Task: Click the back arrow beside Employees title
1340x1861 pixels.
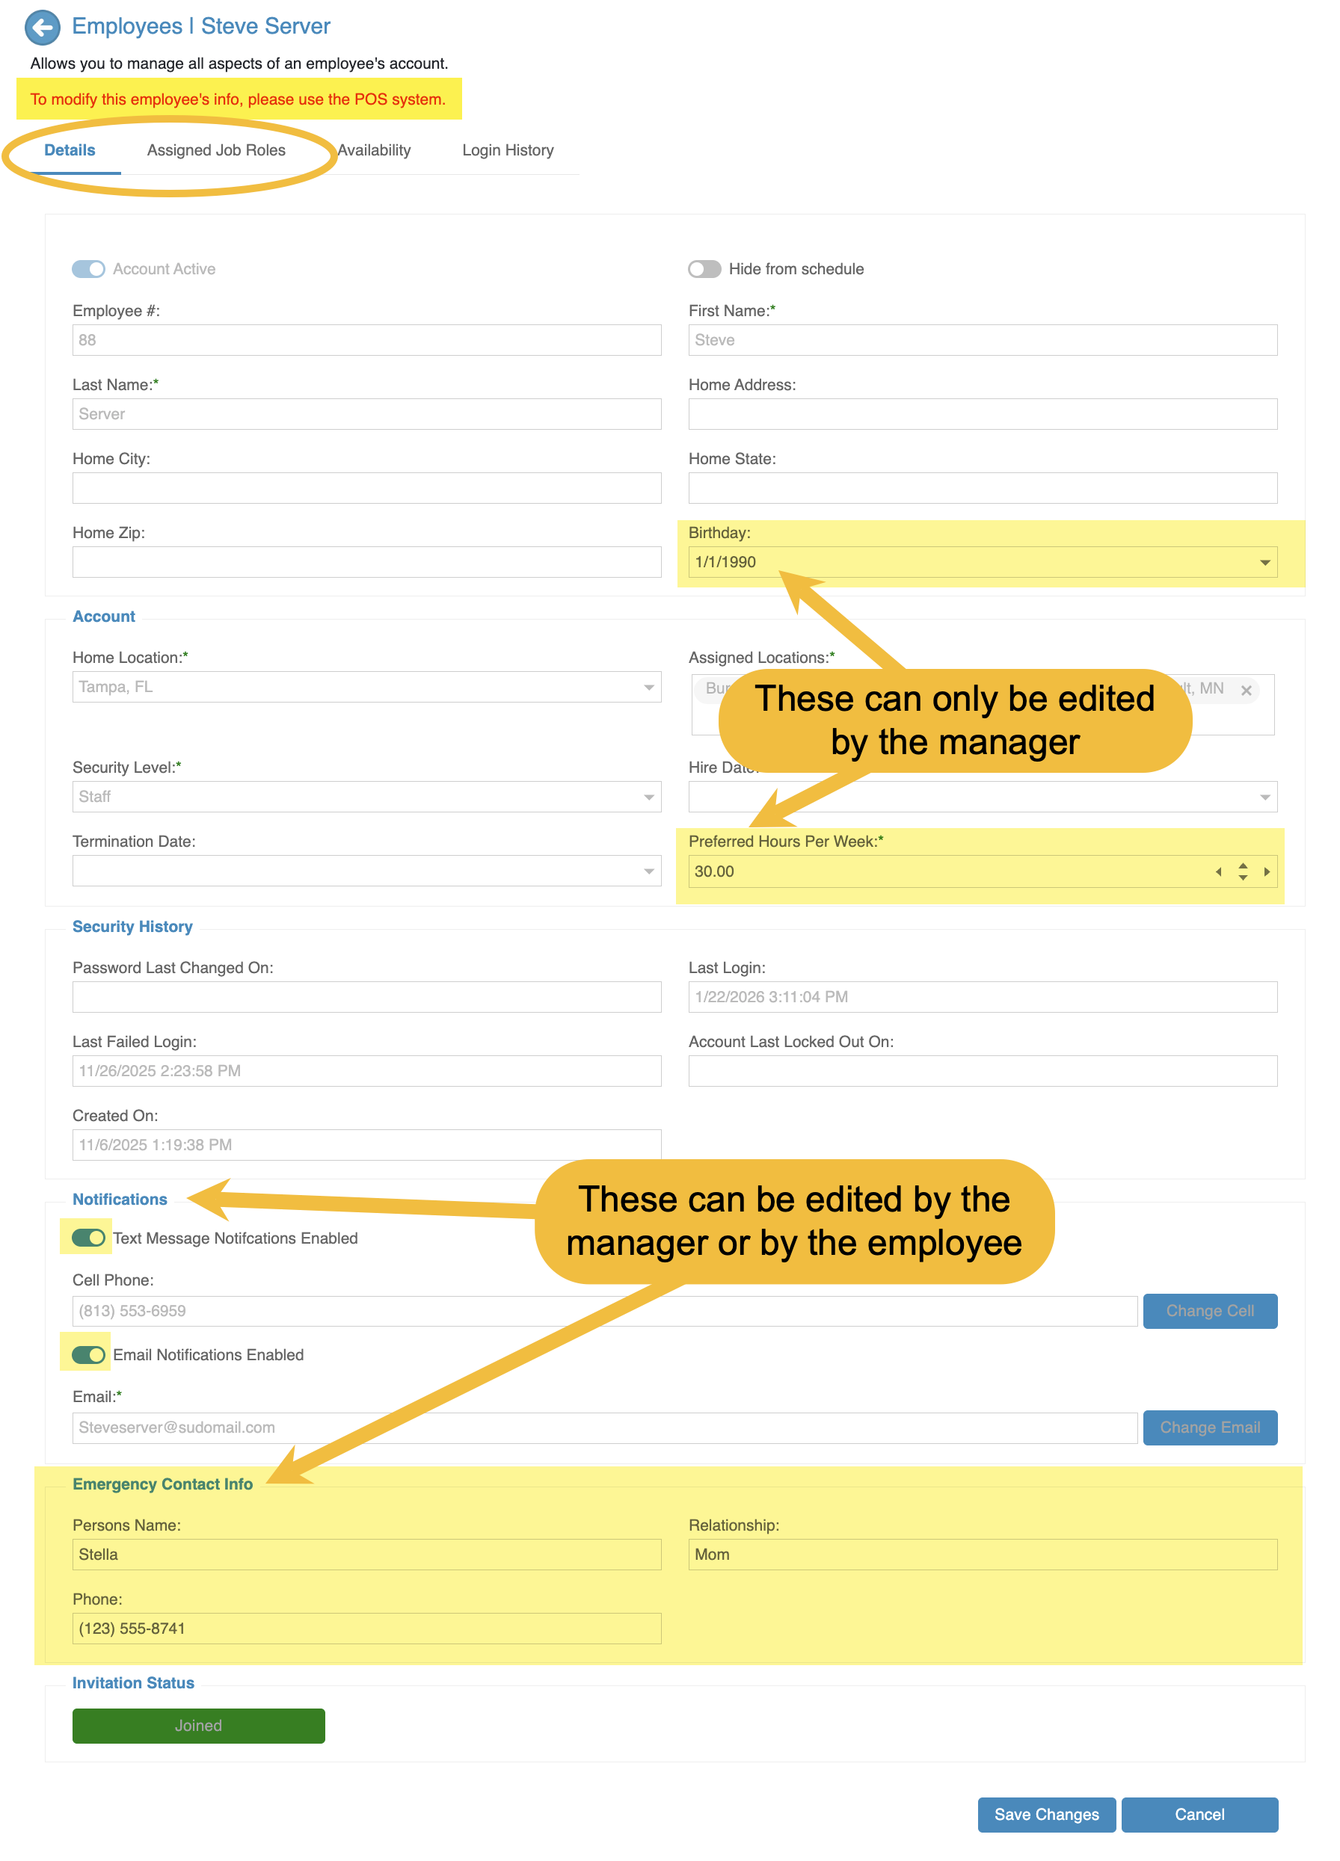Action: (42, 27)
